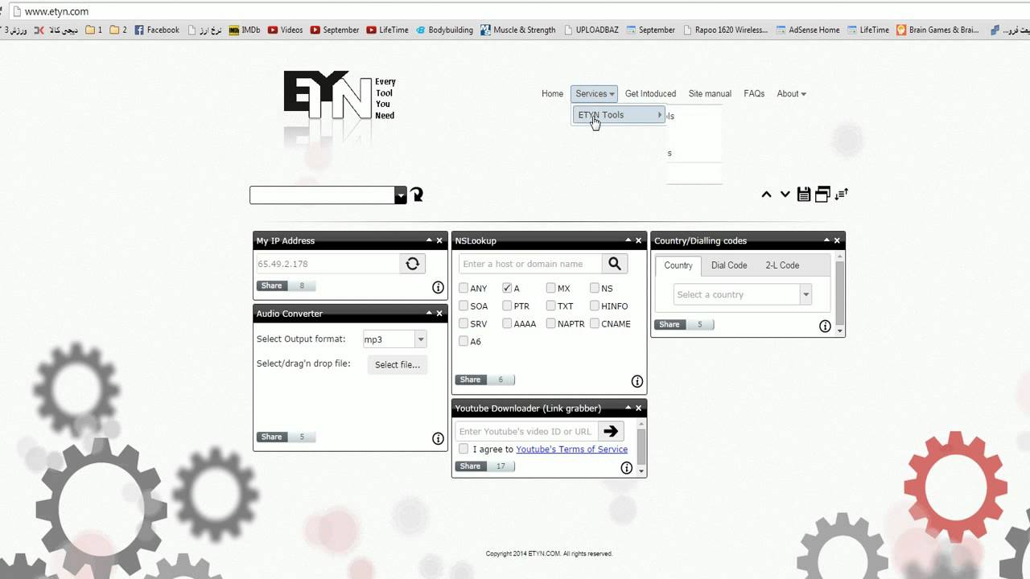Switch to the Dial Code tab
The width and height of the screenshot is (1030, 579).
(x=729, y=265)
